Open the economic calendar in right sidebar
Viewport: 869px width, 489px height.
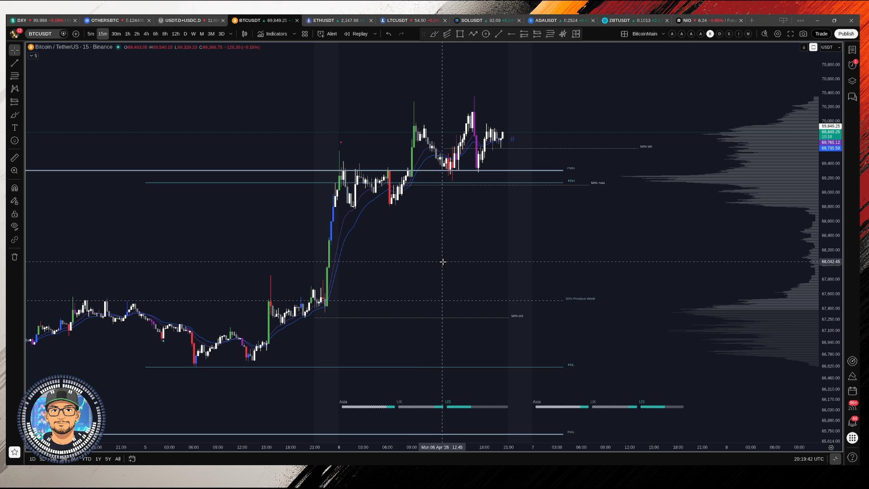(852, 391)
